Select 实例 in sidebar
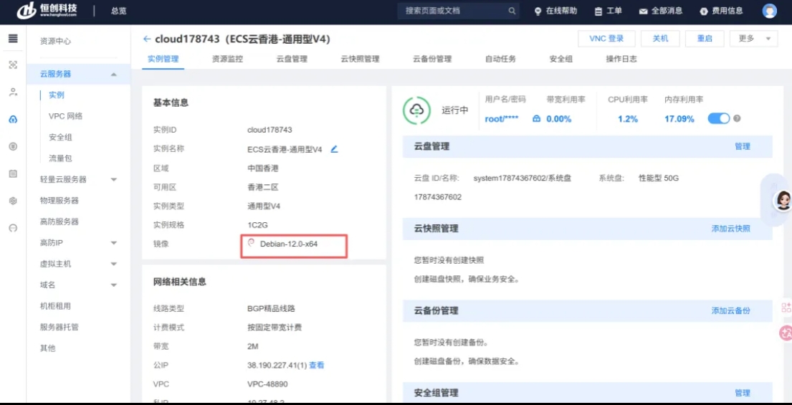The height and width of the screenshot is (405, 792). coord(57,95)
